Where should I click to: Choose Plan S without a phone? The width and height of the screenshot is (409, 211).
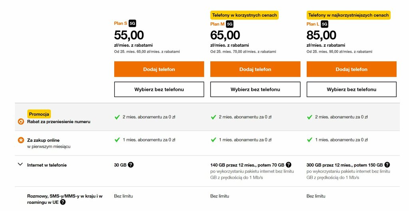159,90
